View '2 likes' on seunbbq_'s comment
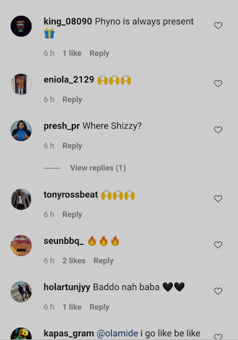 pyautogui.click(x=74, y=261)
